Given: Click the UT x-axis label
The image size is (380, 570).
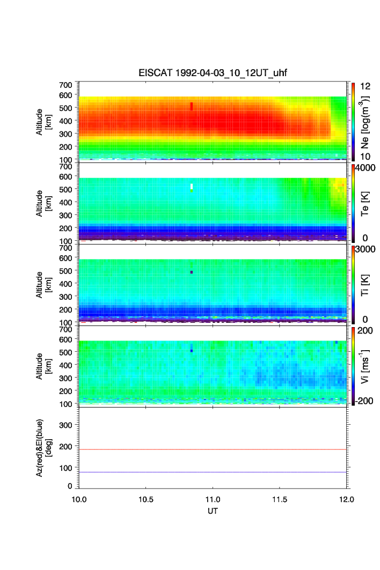Looking at the screenshot, I should [x=213, y=511].
